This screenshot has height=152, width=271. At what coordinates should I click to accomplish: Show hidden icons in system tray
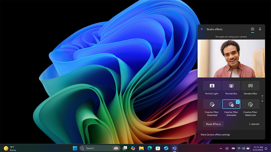coord(221,148)
